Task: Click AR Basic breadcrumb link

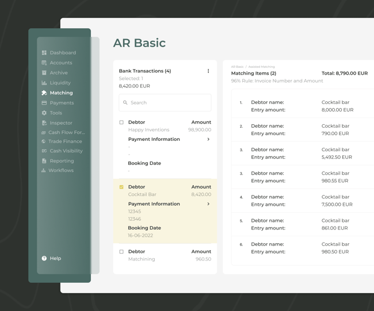Action: [x=237, y=67]
